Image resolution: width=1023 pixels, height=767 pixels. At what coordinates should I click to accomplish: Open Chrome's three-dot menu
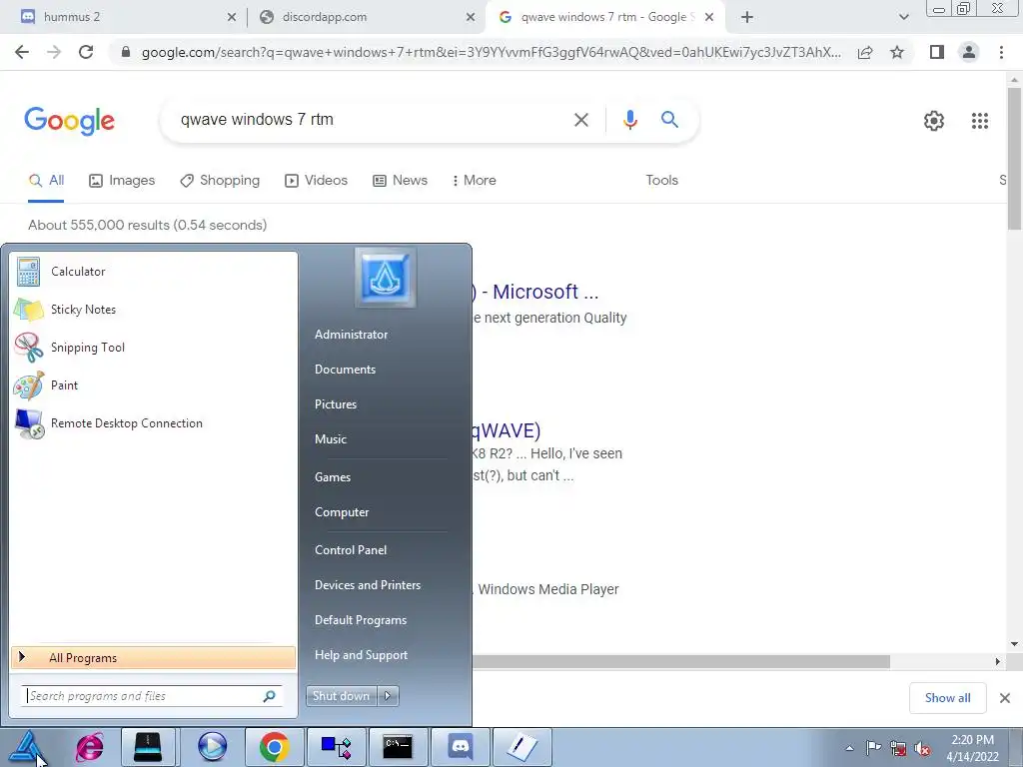tap(1001, 52)
